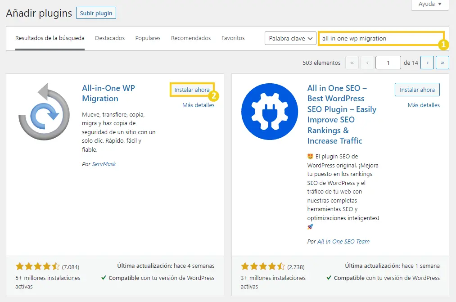
Task: Click "3+ millones instalaciones activas" text
Action: (x=273, y=282)
